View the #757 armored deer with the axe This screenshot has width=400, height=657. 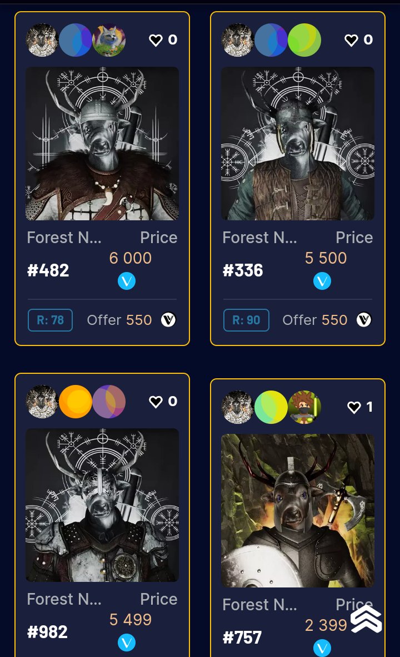pos(297,511)
